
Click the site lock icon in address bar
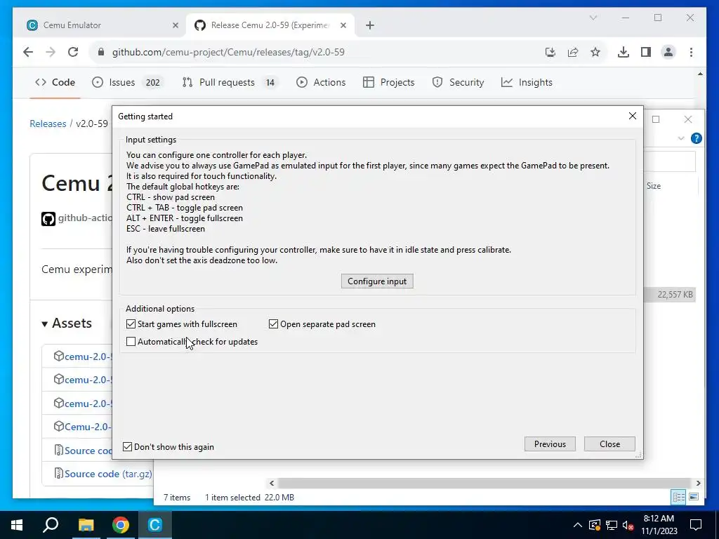pos(101,52)
